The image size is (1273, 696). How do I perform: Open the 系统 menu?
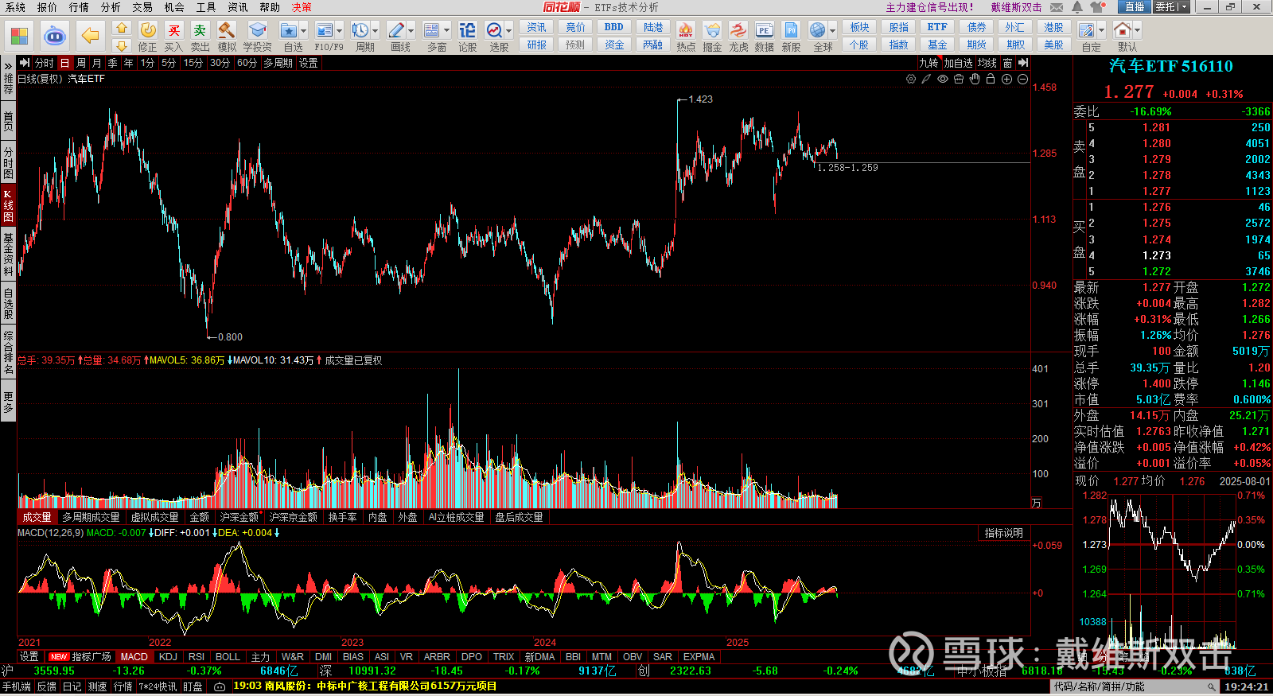click(15, 7)
